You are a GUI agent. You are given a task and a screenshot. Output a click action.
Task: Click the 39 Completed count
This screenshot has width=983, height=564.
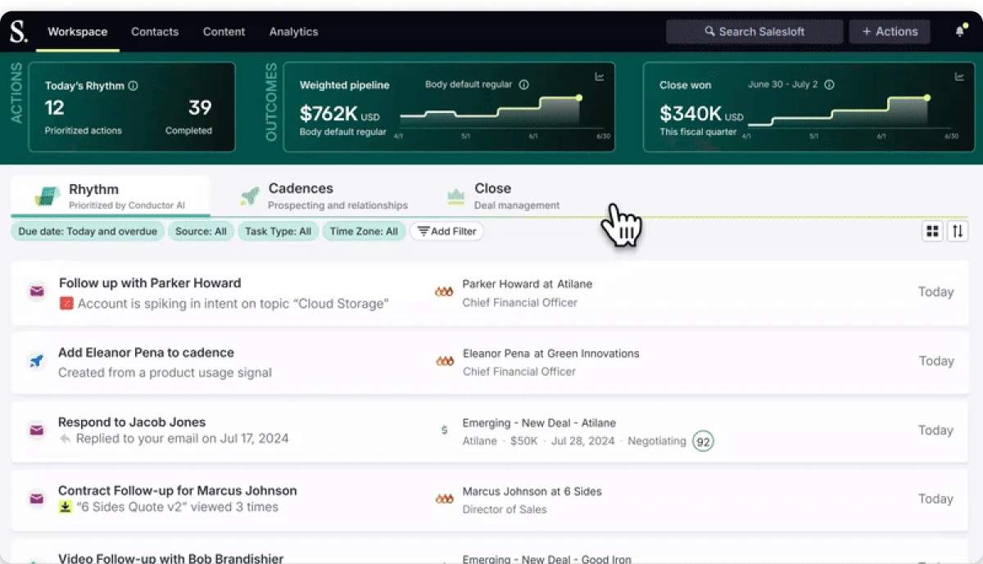coord(200,108)
